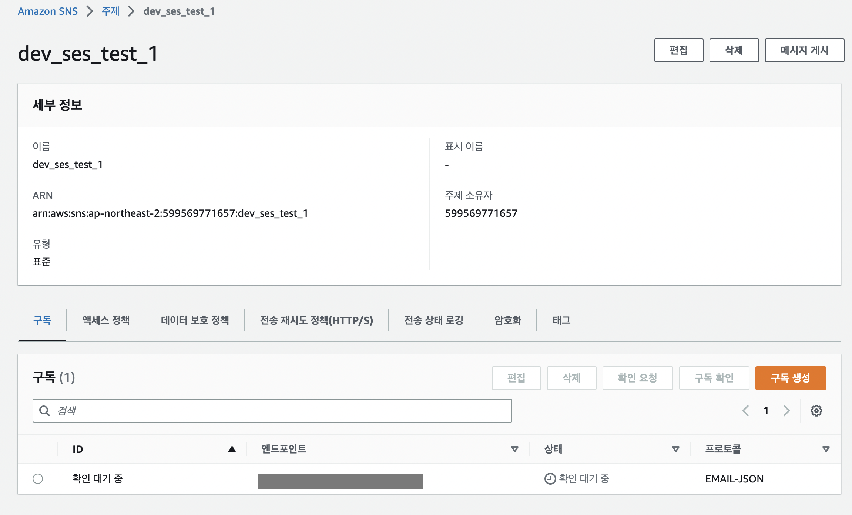Image resolution: width=852 pixels, height=515 pixels.
Task: Click the previous page arrow icon
Action: tap(746, 411)
